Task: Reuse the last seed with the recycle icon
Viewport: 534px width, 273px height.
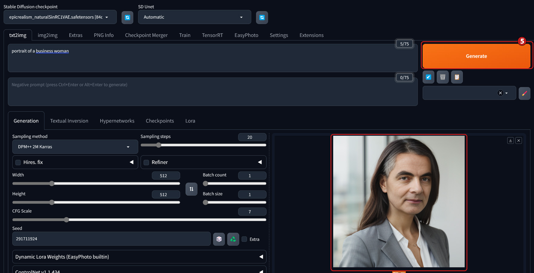Action: (233, 239)
